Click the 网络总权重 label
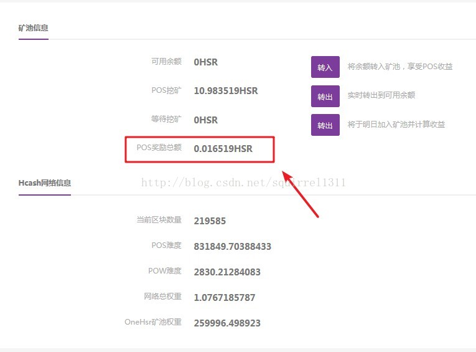Viewport: 476px width, 352px height. click(163, 297)
